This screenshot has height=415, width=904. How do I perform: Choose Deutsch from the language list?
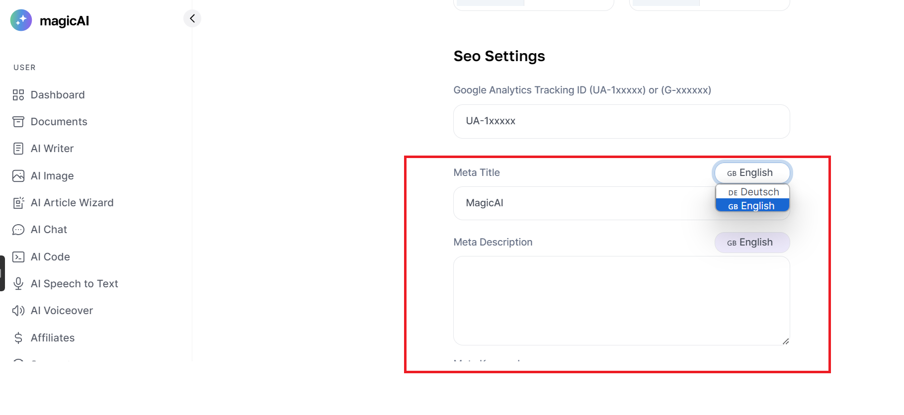[x=752, y=192]
